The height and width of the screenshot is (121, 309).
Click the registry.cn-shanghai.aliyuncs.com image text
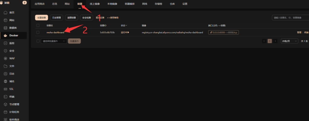(172, 32)
